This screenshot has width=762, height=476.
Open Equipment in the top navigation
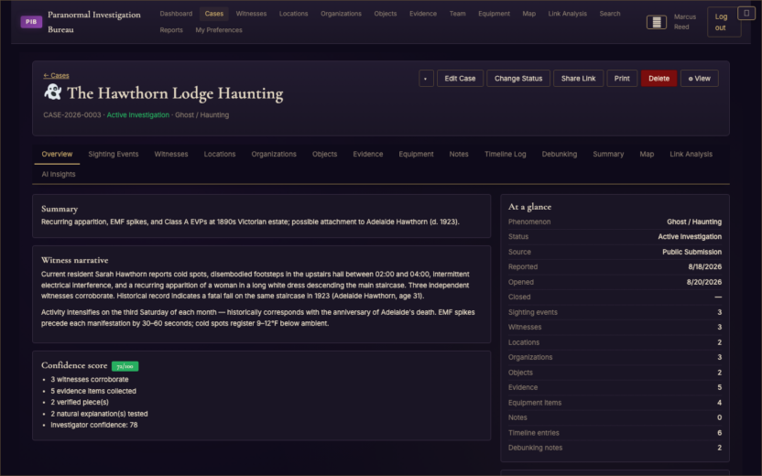point(494,14)
